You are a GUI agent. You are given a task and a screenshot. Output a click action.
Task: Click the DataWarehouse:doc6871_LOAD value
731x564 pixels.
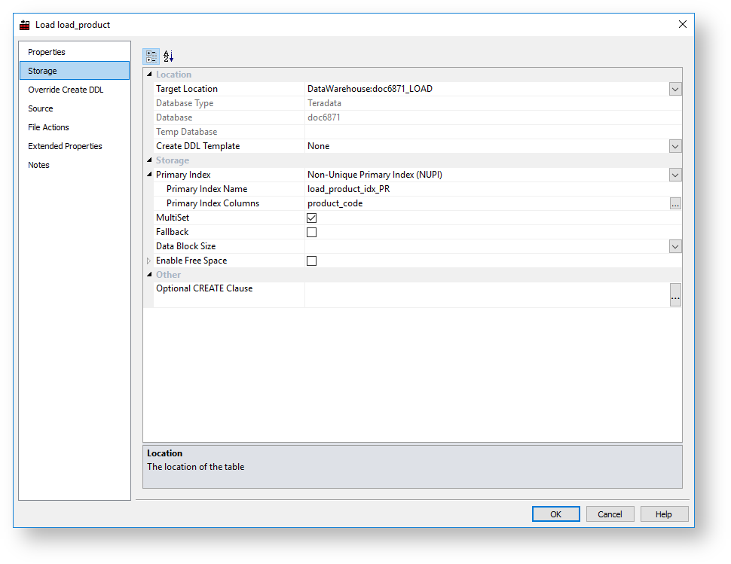tap(370, 89)
